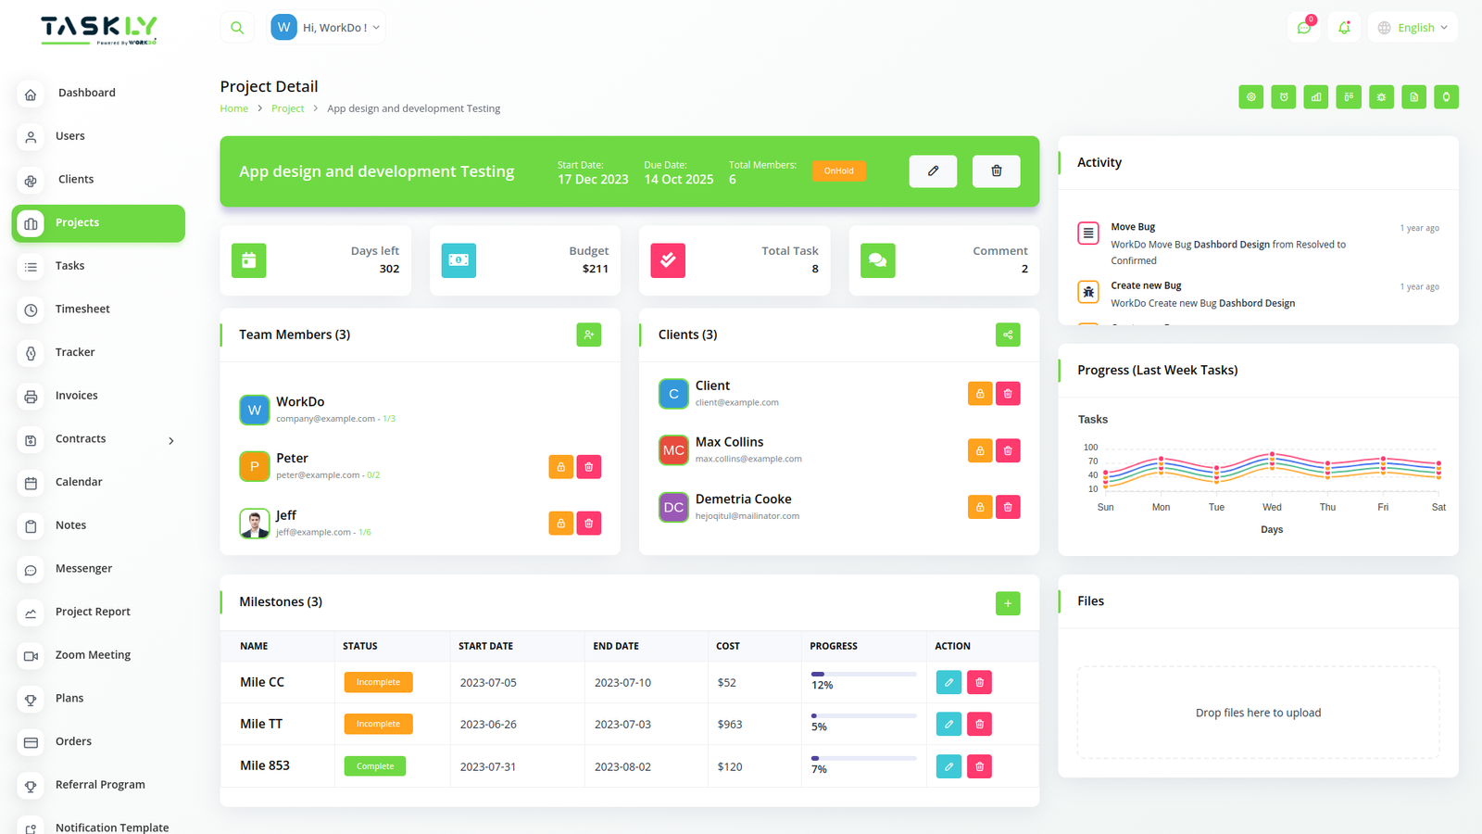Click the Project breadcrumb link

[x=287, y=108]
